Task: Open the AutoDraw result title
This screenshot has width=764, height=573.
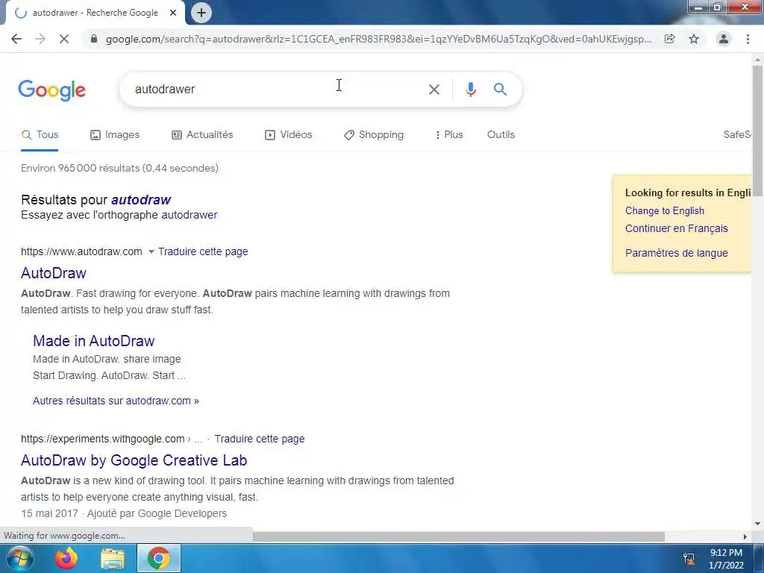Action: coord(54,273)
